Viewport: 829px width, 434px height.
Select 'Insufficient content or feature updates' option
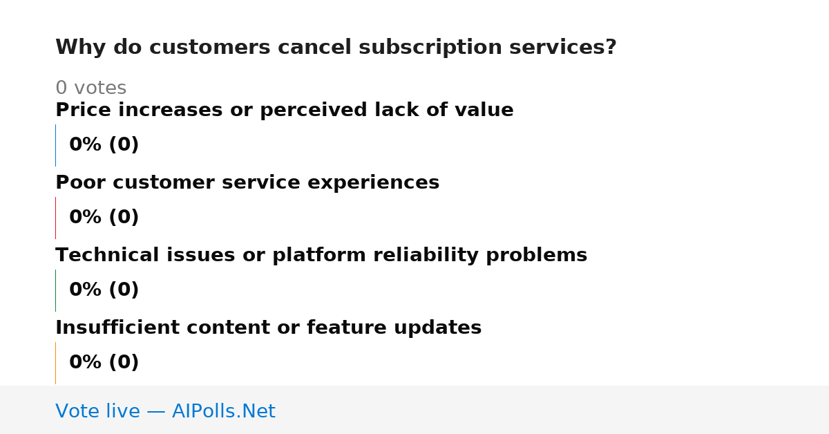point(268,328)
